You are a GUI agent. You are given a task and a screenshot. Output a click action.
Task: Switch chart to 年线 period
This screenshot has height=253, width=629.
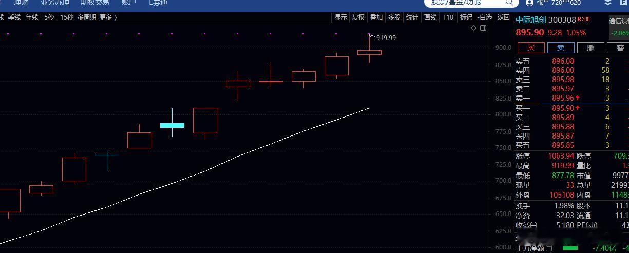click(32, 17)
